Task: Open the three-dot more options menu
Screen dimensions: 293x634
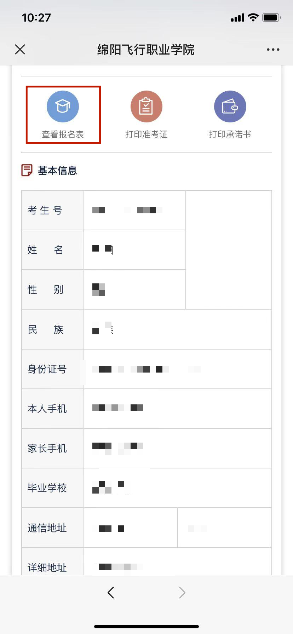Action: 273,50
